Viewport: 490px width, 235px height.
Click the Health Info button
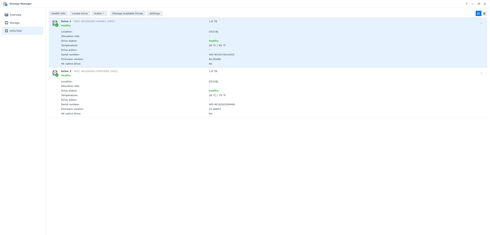pos(58,13)
